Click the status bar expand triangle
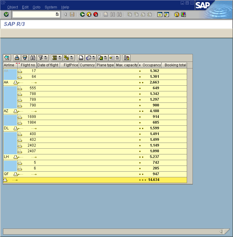Viewport: 233px width, 237px height. (221, 231)
